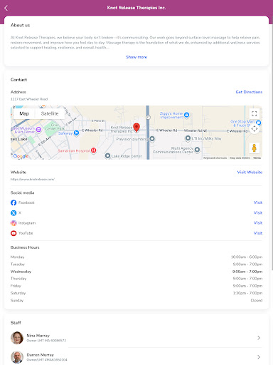
Task: Click Ziggy's Home Improvement map marker
Action: pos(187,115)
